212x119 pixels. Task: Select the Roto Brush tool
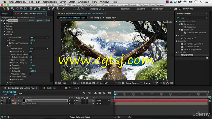58,9
